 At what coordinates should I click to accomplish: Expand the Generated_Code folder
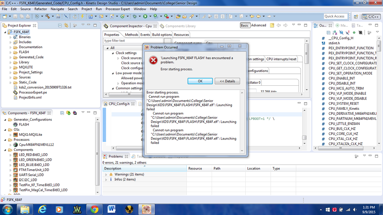pyautogui.click(x=10, y=57)
